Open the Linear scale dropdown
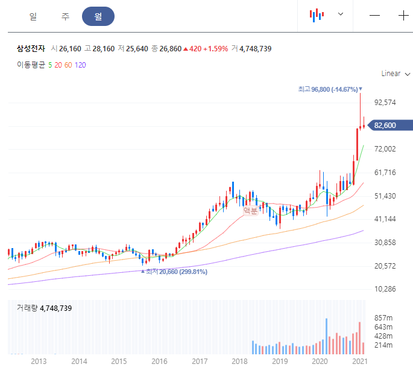This screenshot has width=413, height=370. pos(396,74)
